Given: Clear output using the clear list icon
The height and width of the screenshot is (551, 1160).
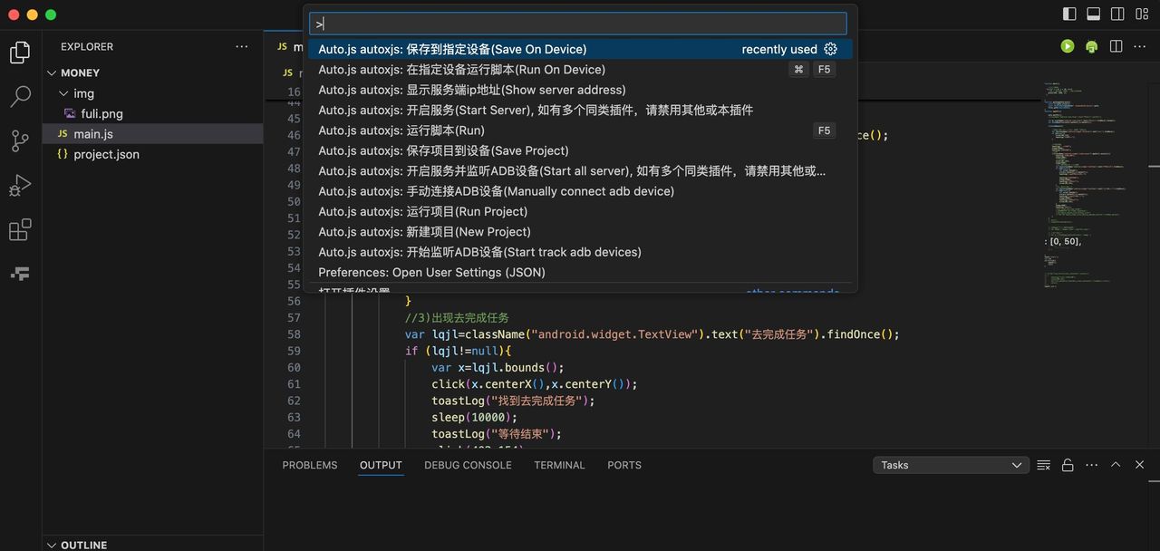Looking at the screenshot, I should pos(1044,465).
